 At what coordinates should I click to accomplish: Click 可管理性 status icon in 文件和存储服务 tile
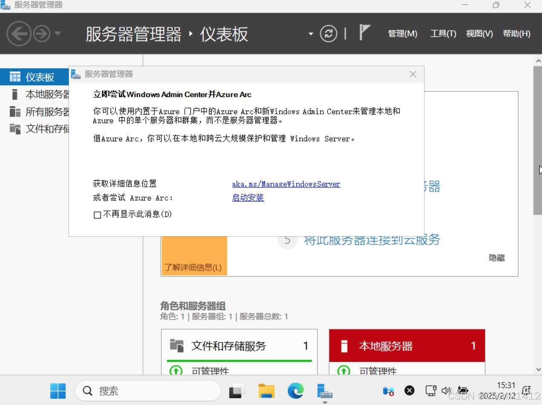coord(176,370)
